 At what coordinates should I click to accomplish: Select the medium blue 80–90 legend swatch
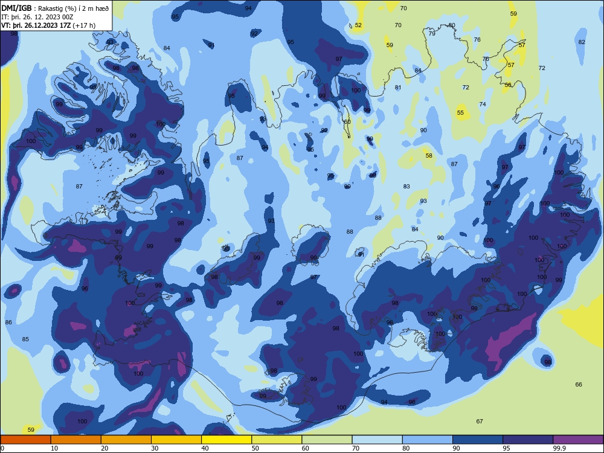(x=427, y=440)
